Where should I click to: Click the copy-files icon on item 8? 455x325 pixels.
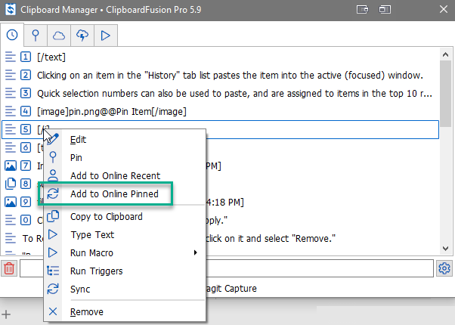[x=11, y=184]
